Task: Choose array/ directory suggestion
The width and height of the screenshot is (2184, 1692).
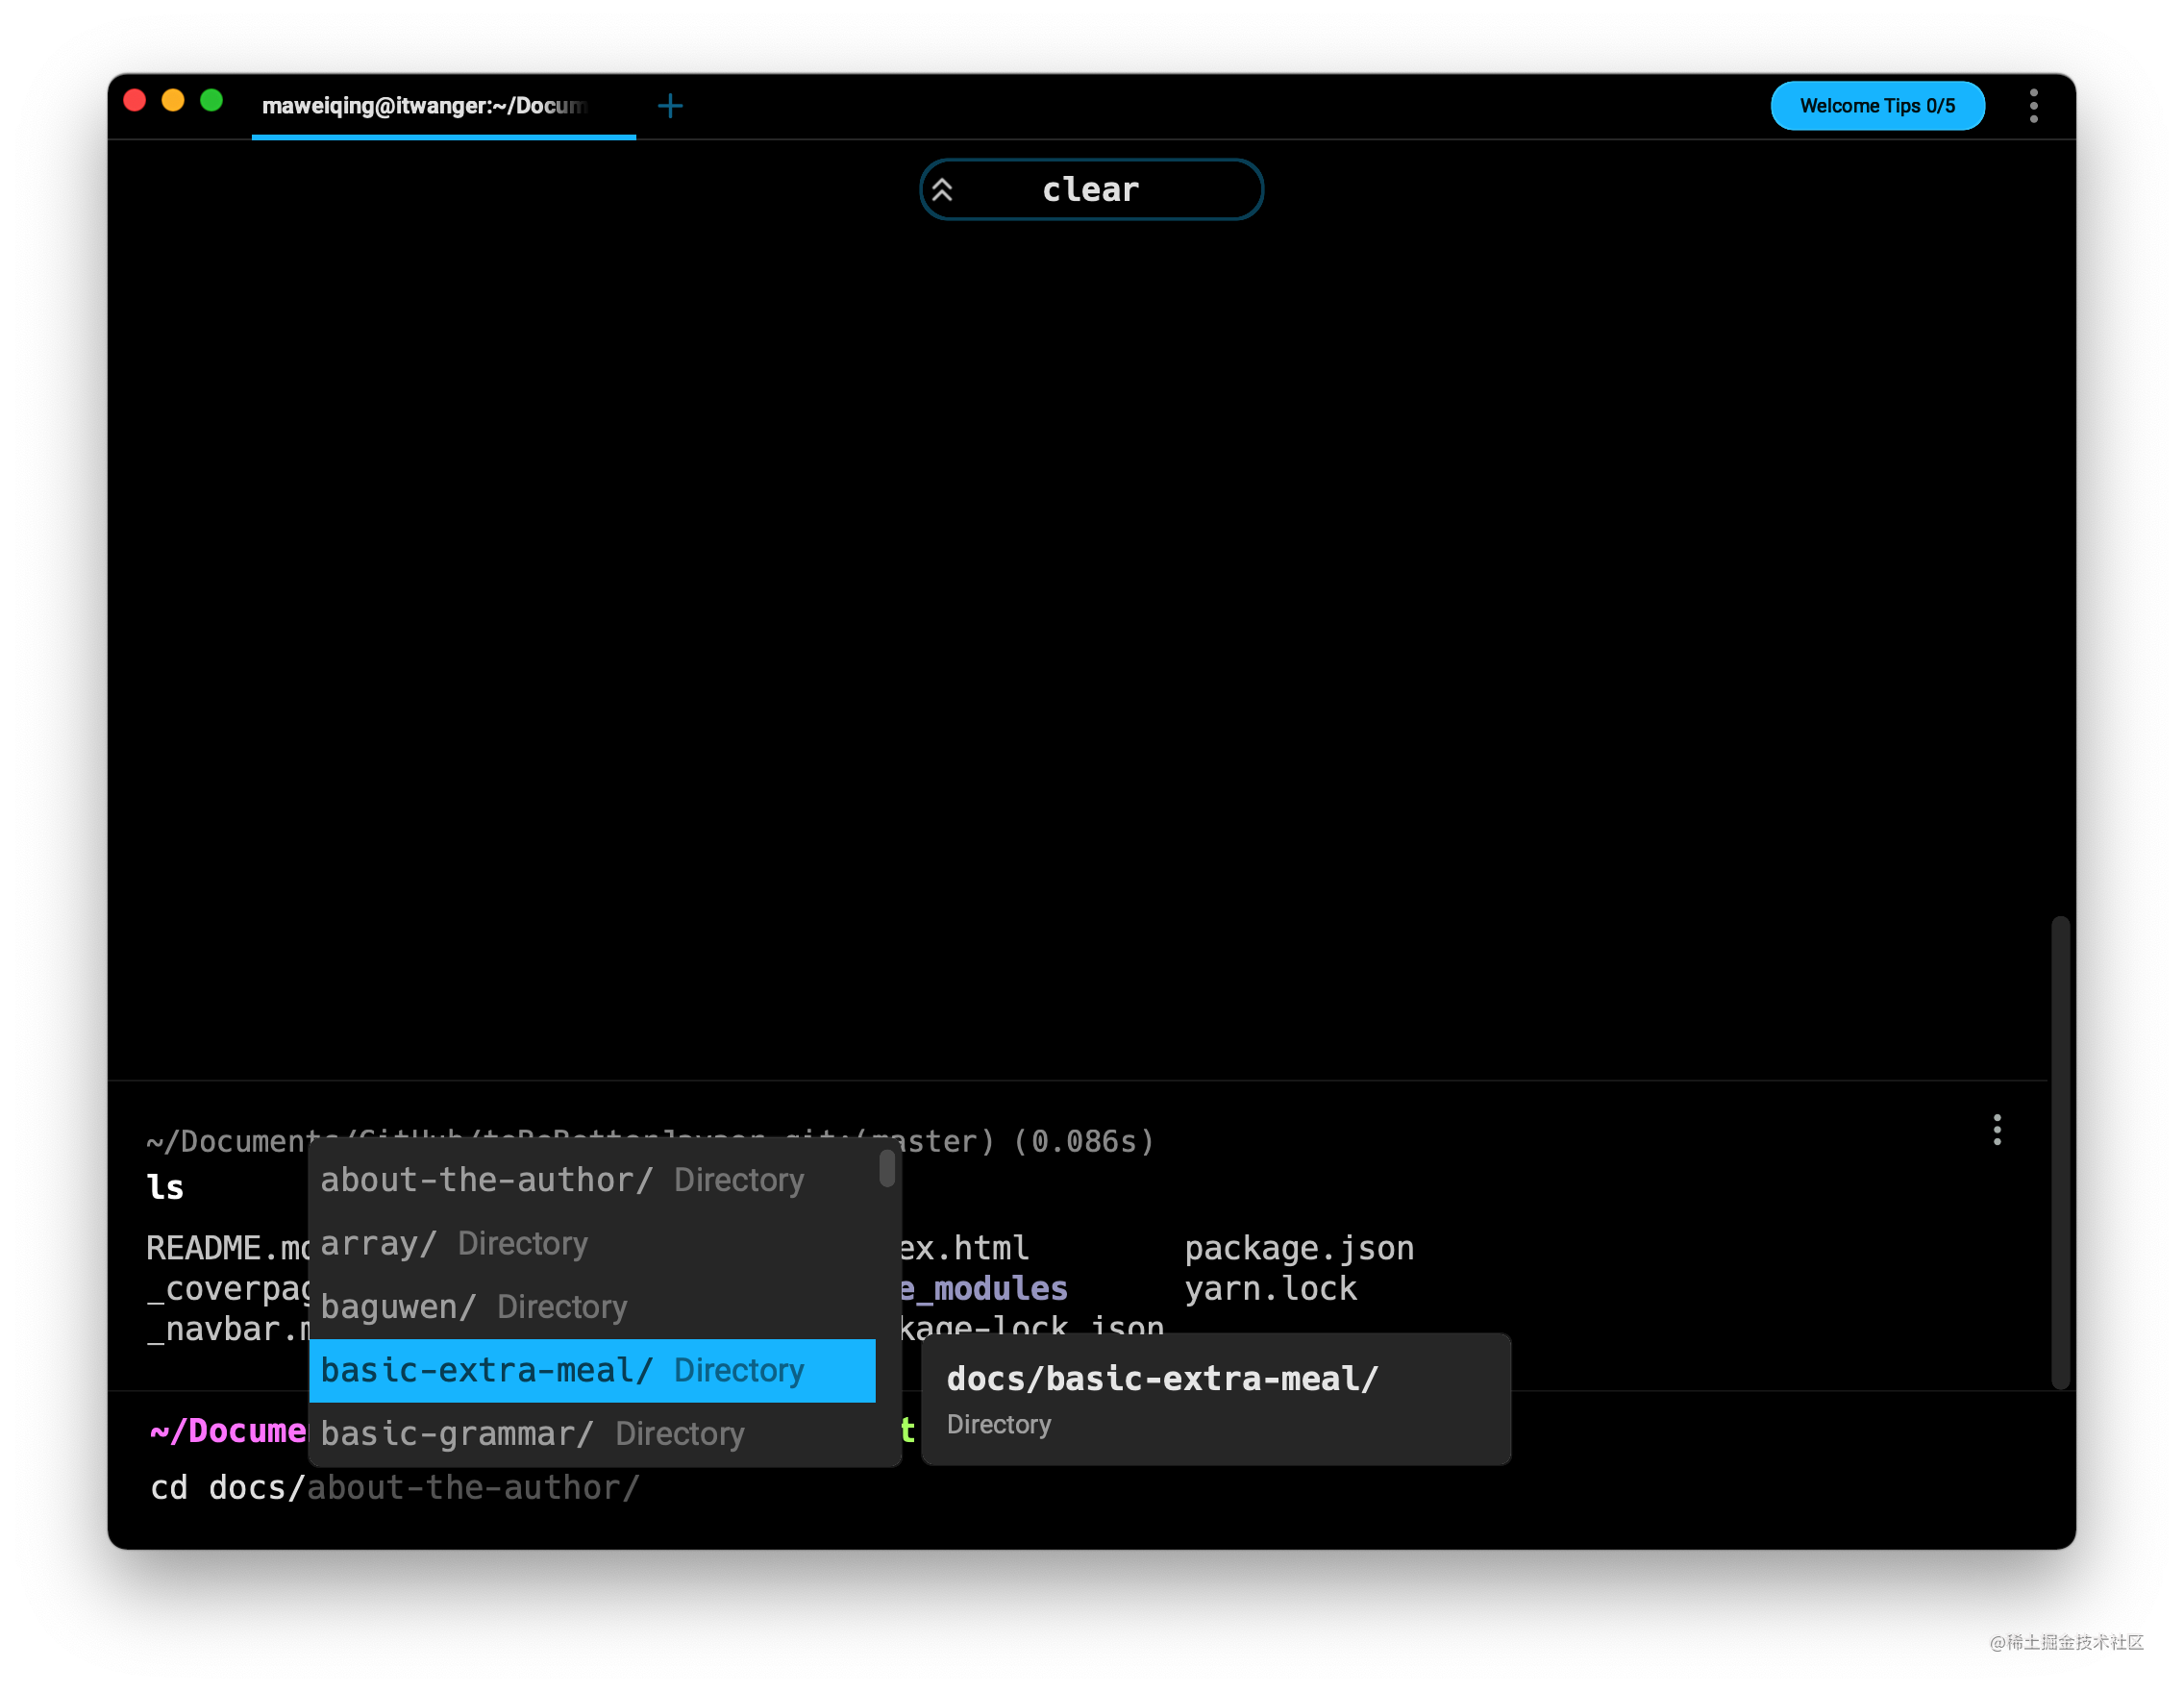Action: [592, 1243]
